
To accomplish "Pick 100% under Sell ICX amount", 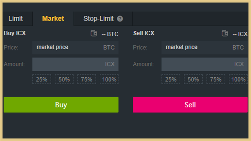I will 238,79.
